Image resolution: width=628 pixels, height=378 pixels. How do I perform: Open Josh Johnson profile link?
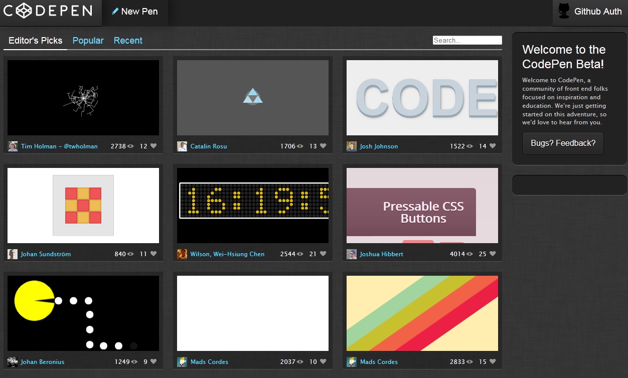[379, 146]
